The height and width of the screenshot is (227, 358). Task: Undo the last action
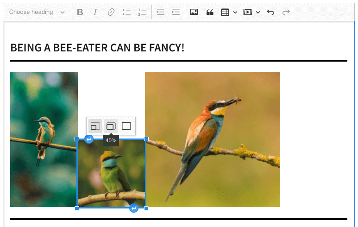[x=271, y=12]
